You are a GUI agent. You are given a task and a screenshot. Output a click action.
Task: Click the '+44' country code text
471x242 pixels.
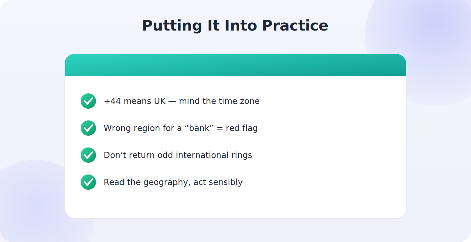click(x=112, y=101)
